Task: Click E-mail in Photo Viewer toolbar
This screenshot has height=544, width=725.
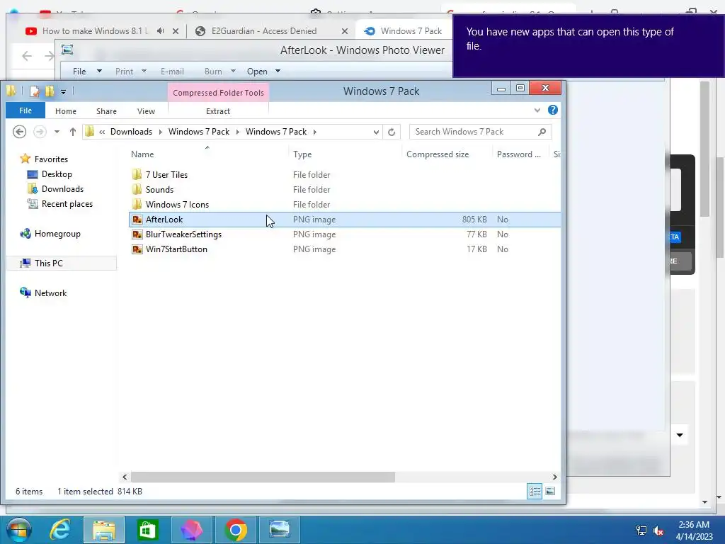Action: tap(172, 72)
